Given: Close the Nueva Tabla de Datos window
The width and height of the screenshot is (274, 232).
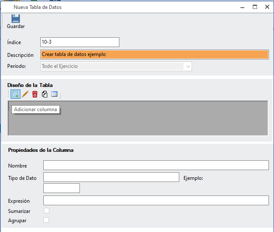Looking at the screenshot, I should 267,7.
